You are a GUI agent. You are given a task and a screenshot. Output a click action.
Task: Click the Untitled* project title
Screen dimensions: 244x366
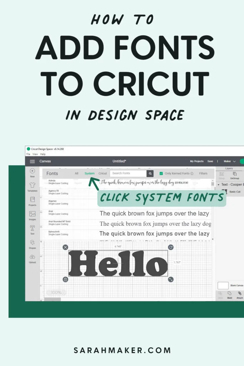[119, 161]
